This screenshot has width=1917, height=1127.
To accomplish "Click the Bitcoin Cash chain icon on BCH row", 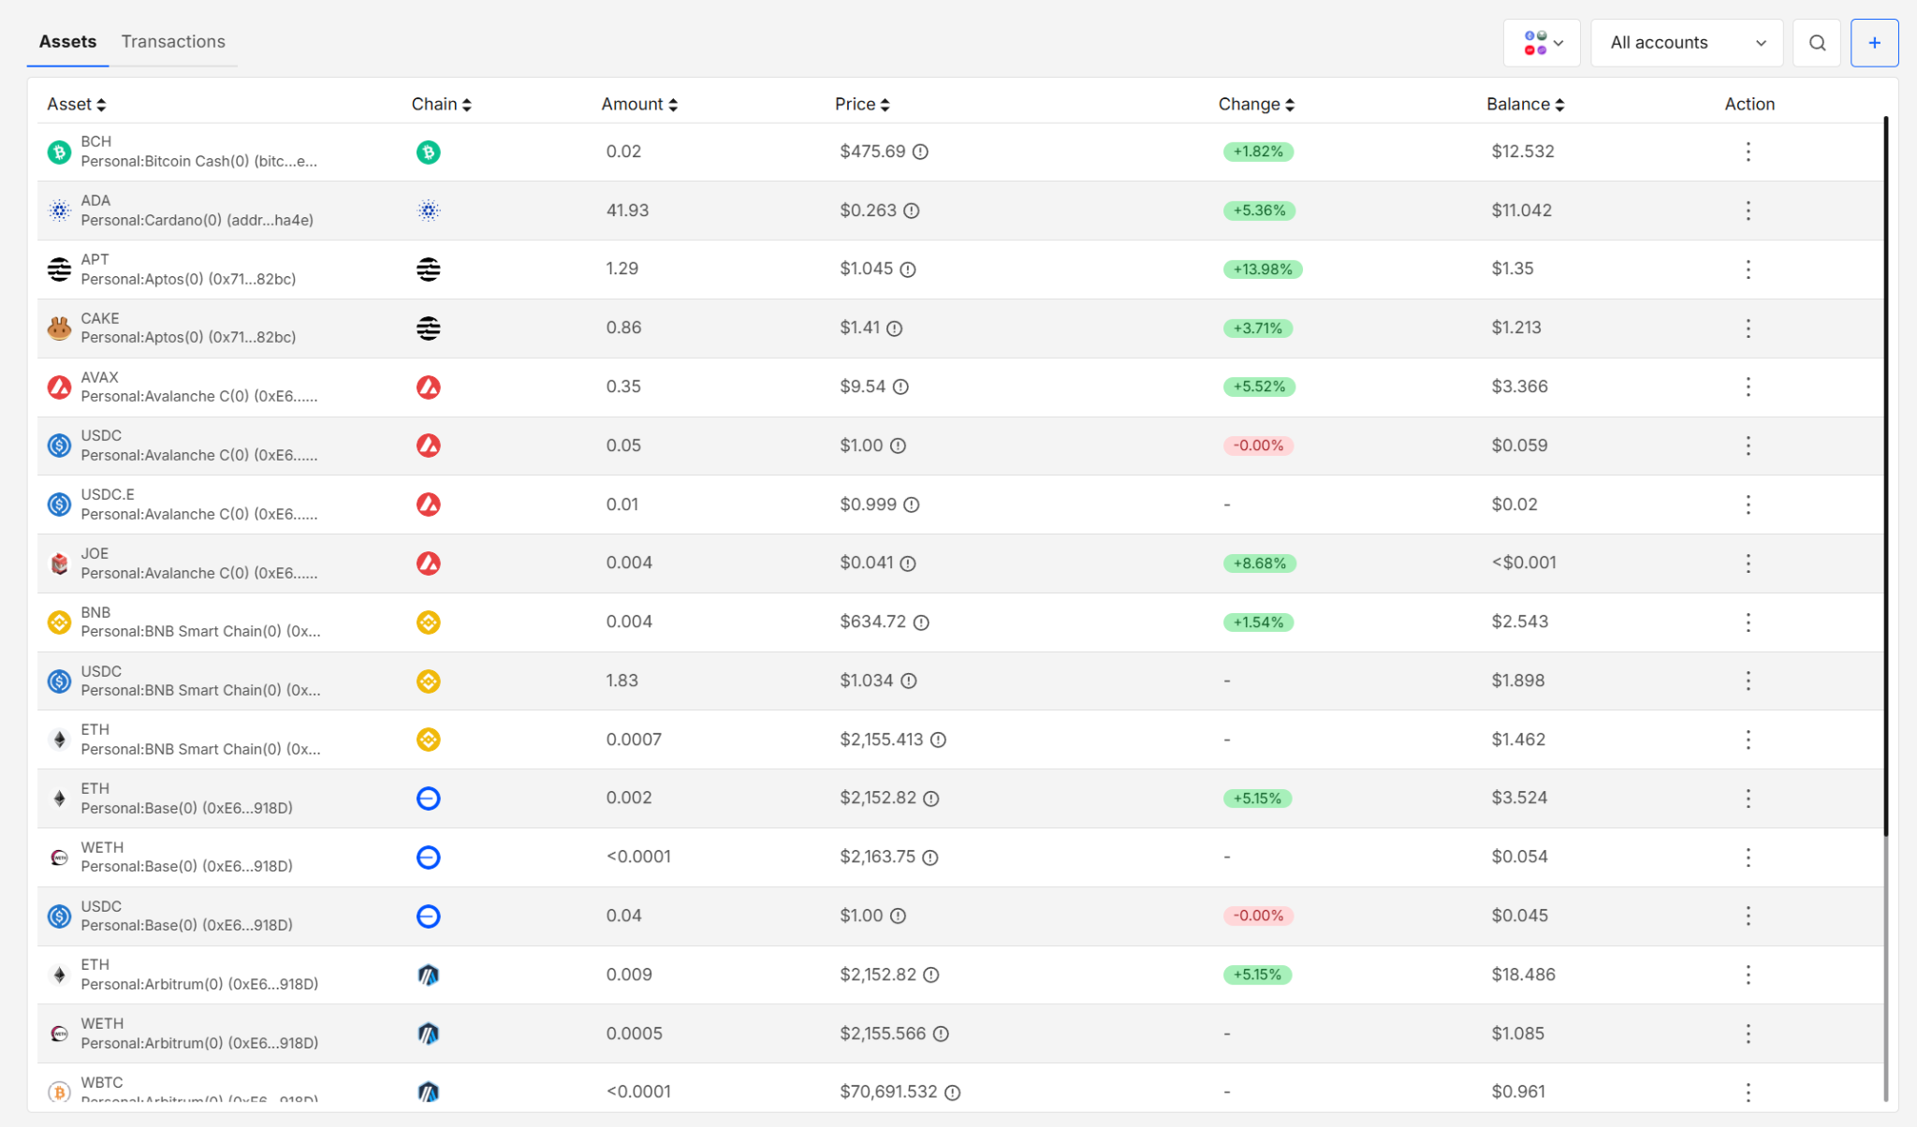I will coord(428,152).
